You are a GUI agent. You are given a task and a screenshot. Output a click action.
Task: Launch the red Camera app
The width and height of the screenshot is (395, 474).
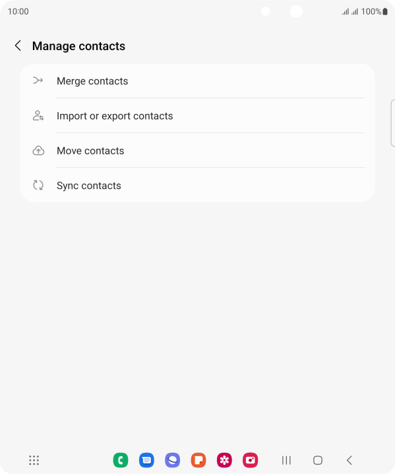[251, 460]
